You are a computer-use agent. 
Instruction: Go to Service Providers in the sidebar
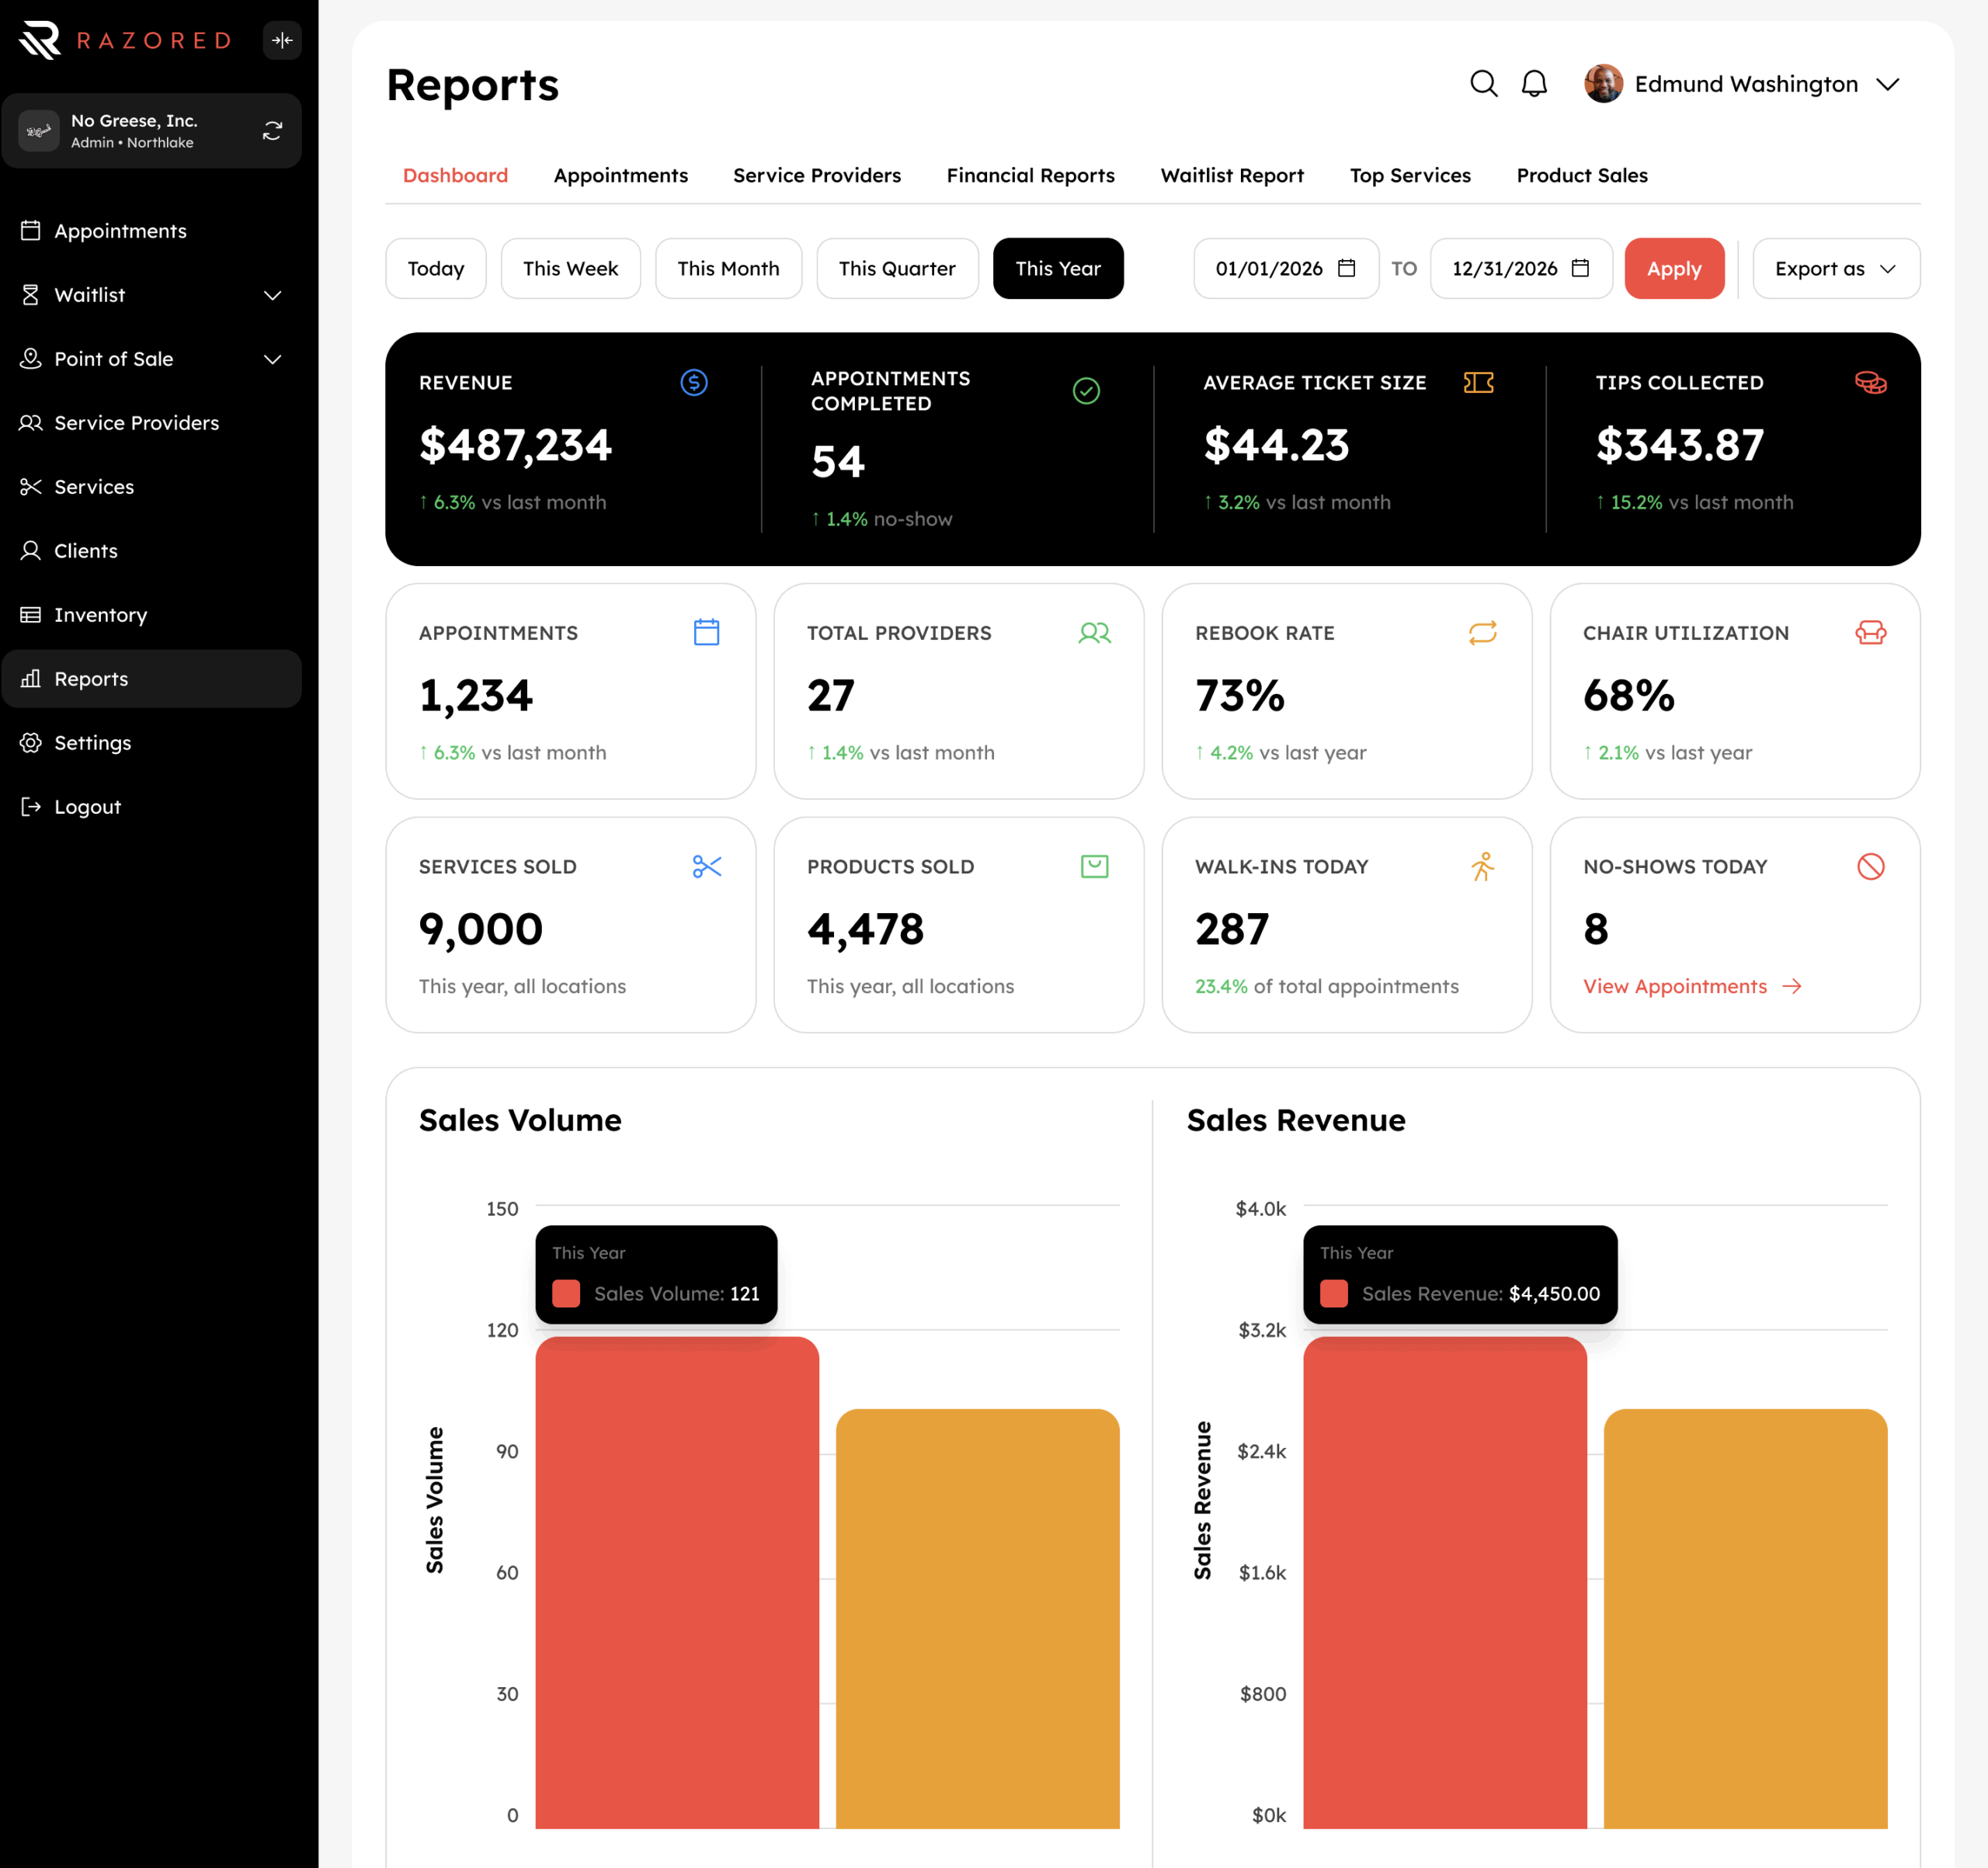152,423
